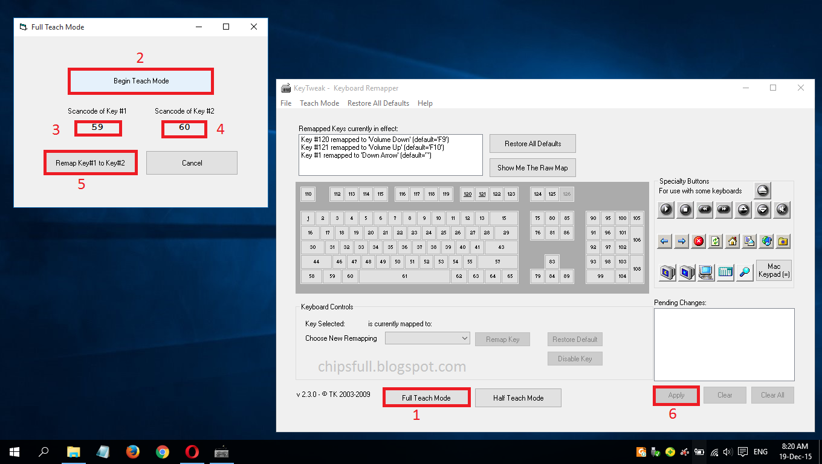Click the Volume Down specialty button
The image size is (822, 464).
(763, 210)
